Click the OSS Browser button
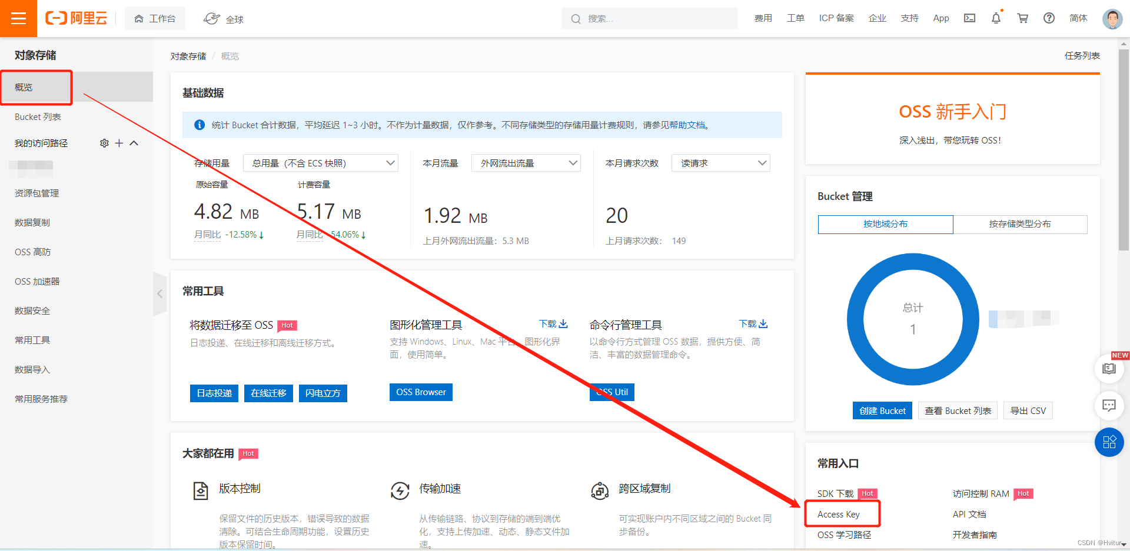 [421, 392]
